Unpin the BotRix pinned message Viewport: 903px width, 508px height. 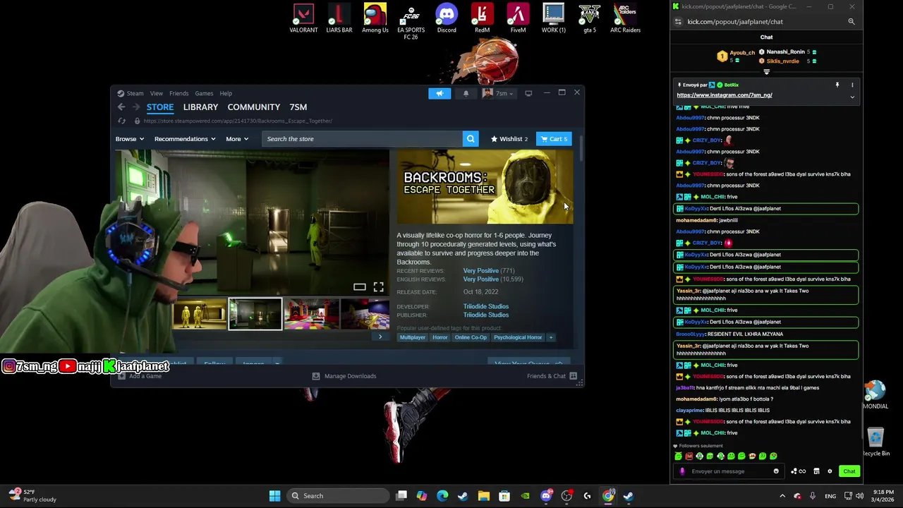(x=837, y=85)
